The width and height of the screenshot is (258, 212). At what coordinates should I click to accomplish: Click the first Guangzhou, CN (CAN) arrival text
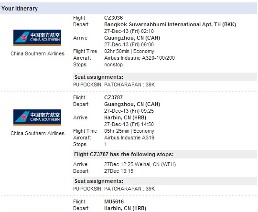click(x=132, y=38)
